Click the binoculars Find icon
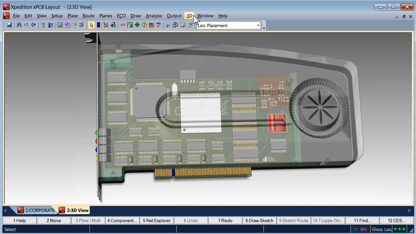Viewport: 416px width, 234px height. point(19,25)
